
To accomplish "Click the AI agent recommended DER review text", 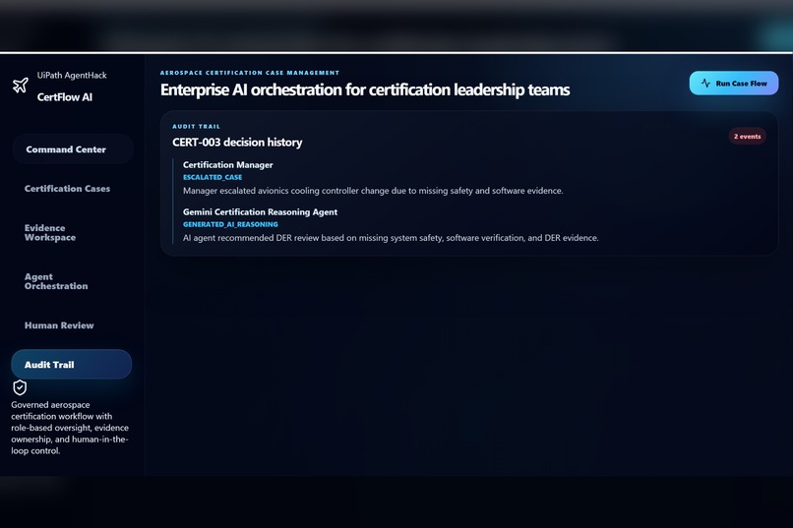I will click(391, 238).
